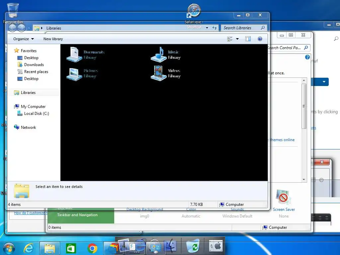Go forward with the Forward arrow button
The image size is (340, 255).
22,28
